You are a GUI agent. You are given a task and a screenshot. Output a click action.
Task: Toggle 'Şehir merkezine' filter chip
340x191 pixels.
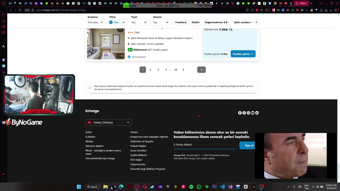(x=243, y=22)
